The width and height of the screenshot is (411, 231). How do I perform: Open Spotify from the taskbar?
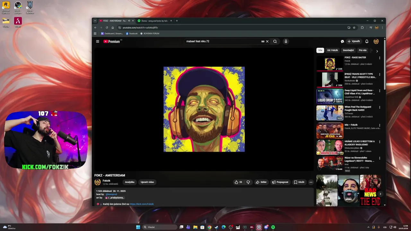[273, 227]
